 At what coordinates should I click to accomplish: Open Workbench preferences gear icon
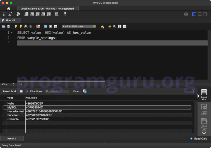[x=186, y=14]
